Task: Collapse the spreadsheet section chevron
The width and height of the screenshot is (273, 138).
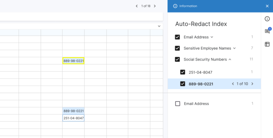Action: click(159, 26)
